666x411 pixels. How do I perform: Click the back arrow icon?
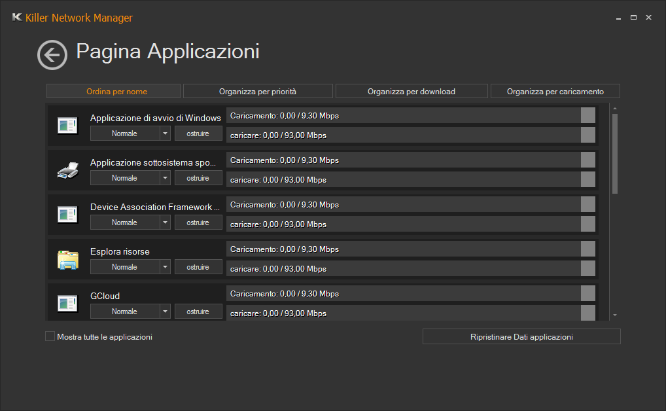pos(52,54)
